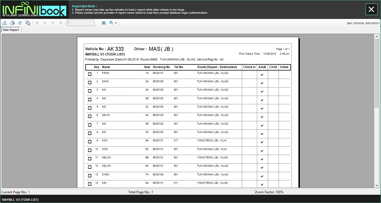
Task: Click the scroll down arrow of scrollbar
Action: pyautogui.click(x=377, y=185)
